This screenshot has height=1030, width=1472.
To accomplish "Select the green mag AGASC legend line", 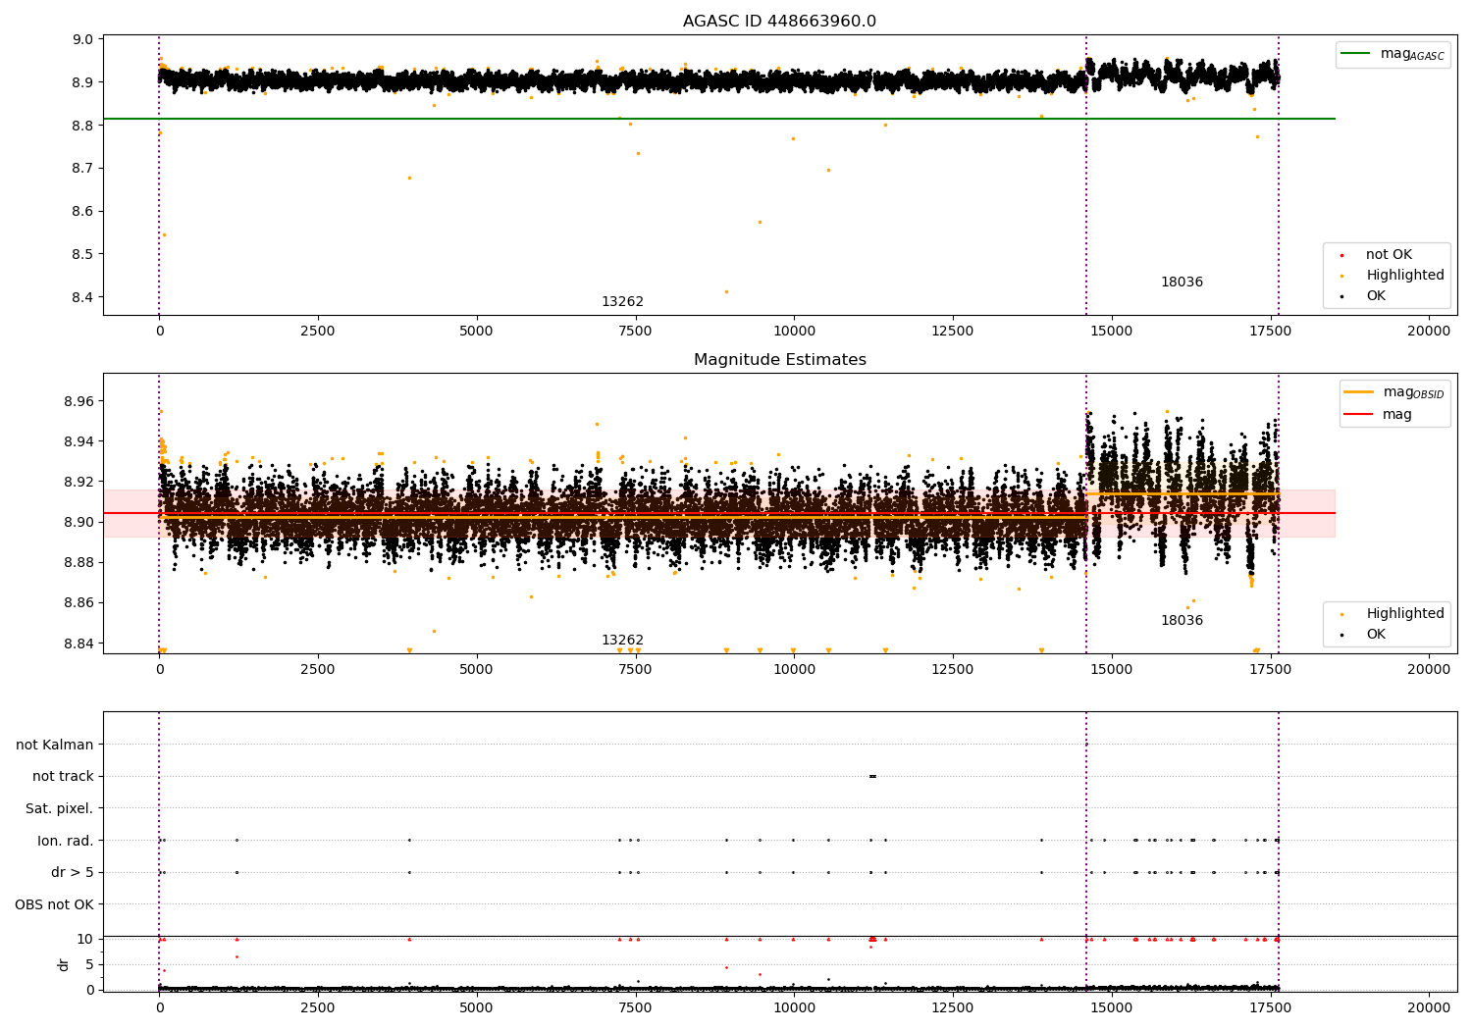I will pyautogui.click(x=1355, y=54).
